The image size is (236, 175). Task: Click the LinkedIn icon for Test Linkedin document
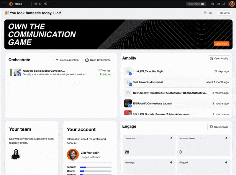(x=130, y=84)
